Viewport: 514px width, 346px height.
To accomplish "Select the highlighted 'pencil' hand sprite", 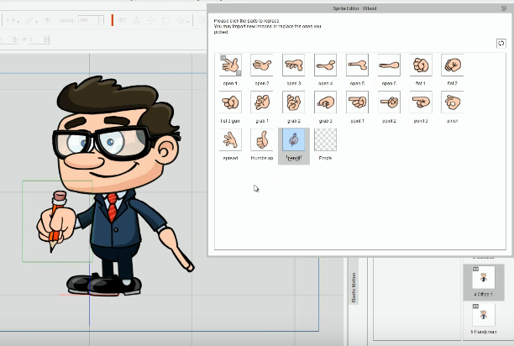I will [294, 139].
